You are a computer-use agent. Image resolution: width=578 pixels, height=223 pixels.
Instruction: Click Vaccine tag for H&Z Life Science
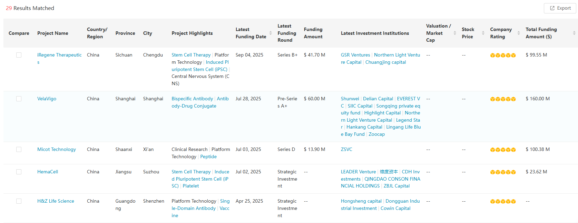tap(200, 212)
